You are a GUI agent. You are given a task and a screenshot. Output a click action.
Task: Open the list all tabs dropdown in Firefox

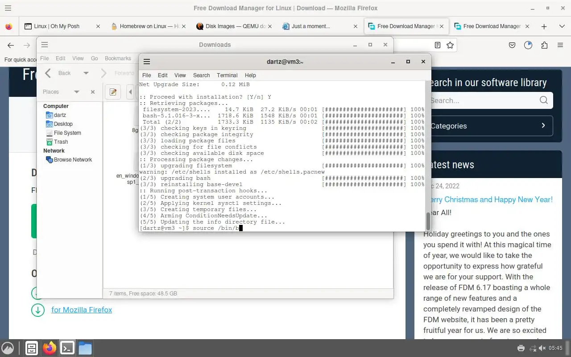[x=562, y=26]
